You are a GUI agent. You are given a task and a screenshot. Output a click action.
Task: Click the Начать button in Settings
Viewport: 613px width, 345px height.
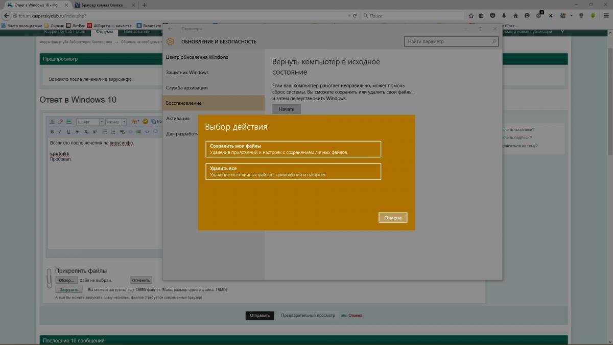point(287,109)
